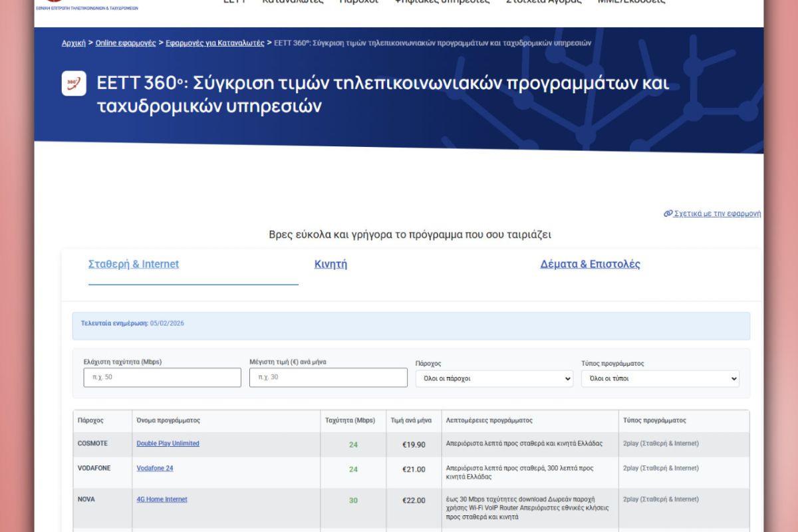The image size is (798, 532).
Task: Click the 'Μέγιστη τιμή (€) ανά μήνα' field
Action: click(x=328, y=378)
